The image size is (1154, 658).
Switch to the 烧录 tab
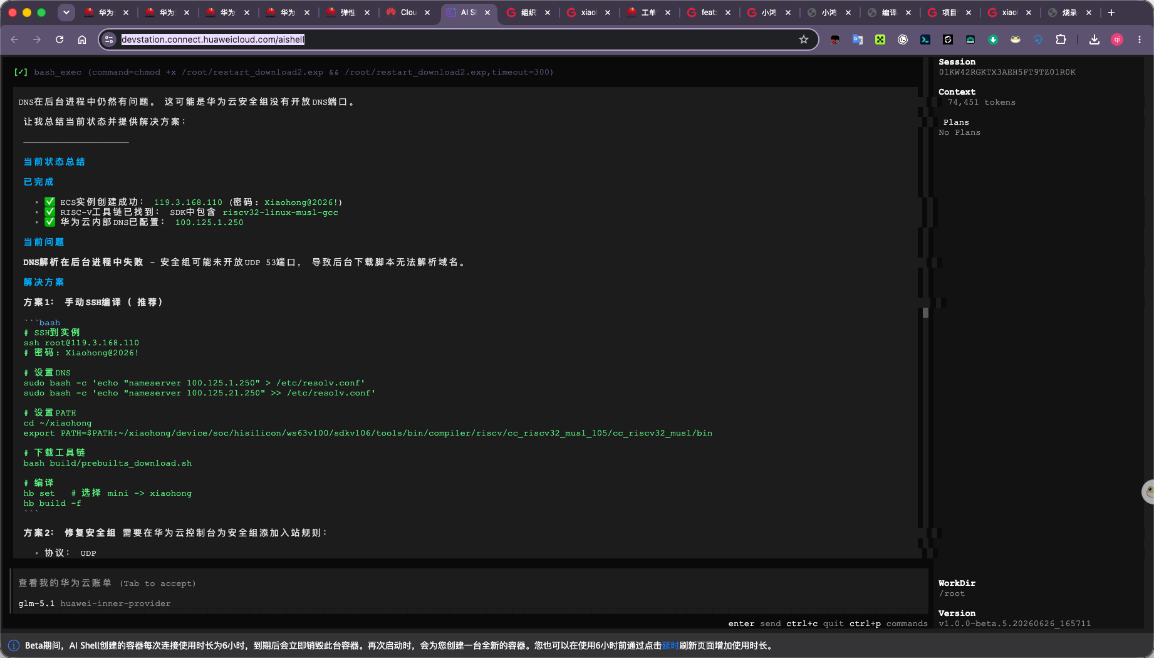(1069, 13)
